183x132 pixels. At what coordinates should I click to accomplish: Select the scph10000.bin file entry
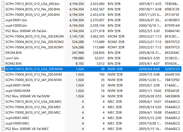[x=16, y=25]
